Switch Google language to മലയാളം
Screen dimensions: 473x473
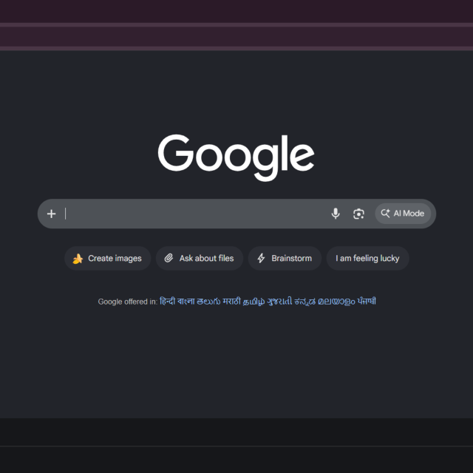pyautogui.click(x=336, y=302)
